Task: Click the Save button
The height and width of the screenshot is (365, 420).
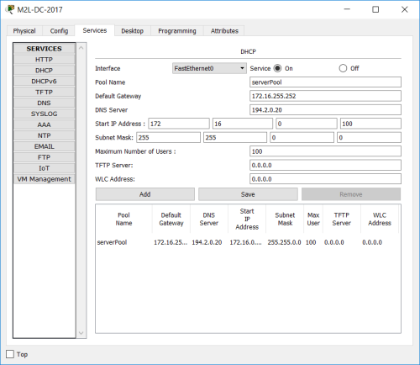Action: click(248, 194)
